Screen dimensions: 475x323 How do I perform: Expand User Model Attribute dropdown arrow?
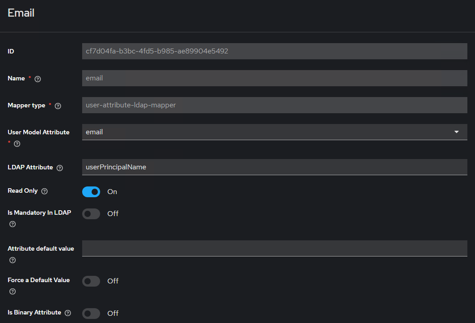click(x=457, y=132)
